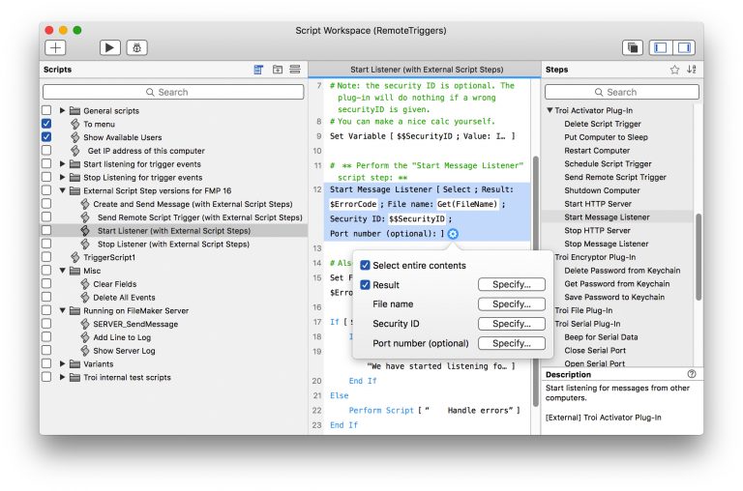Click the compatibility windows icon in toolbar
The image size is (743, 491).
pos(633,47)
